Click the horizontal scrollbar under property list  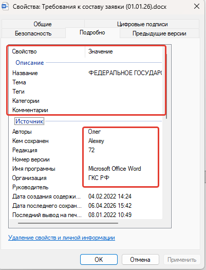coord(68,223)
